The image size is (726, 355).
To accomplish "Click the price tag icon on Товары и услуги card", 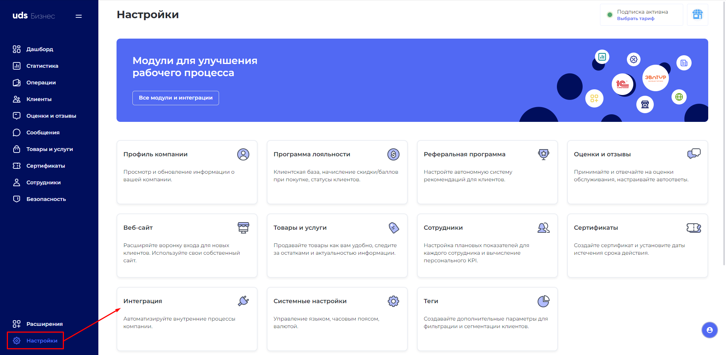I will tap(393, 228).
